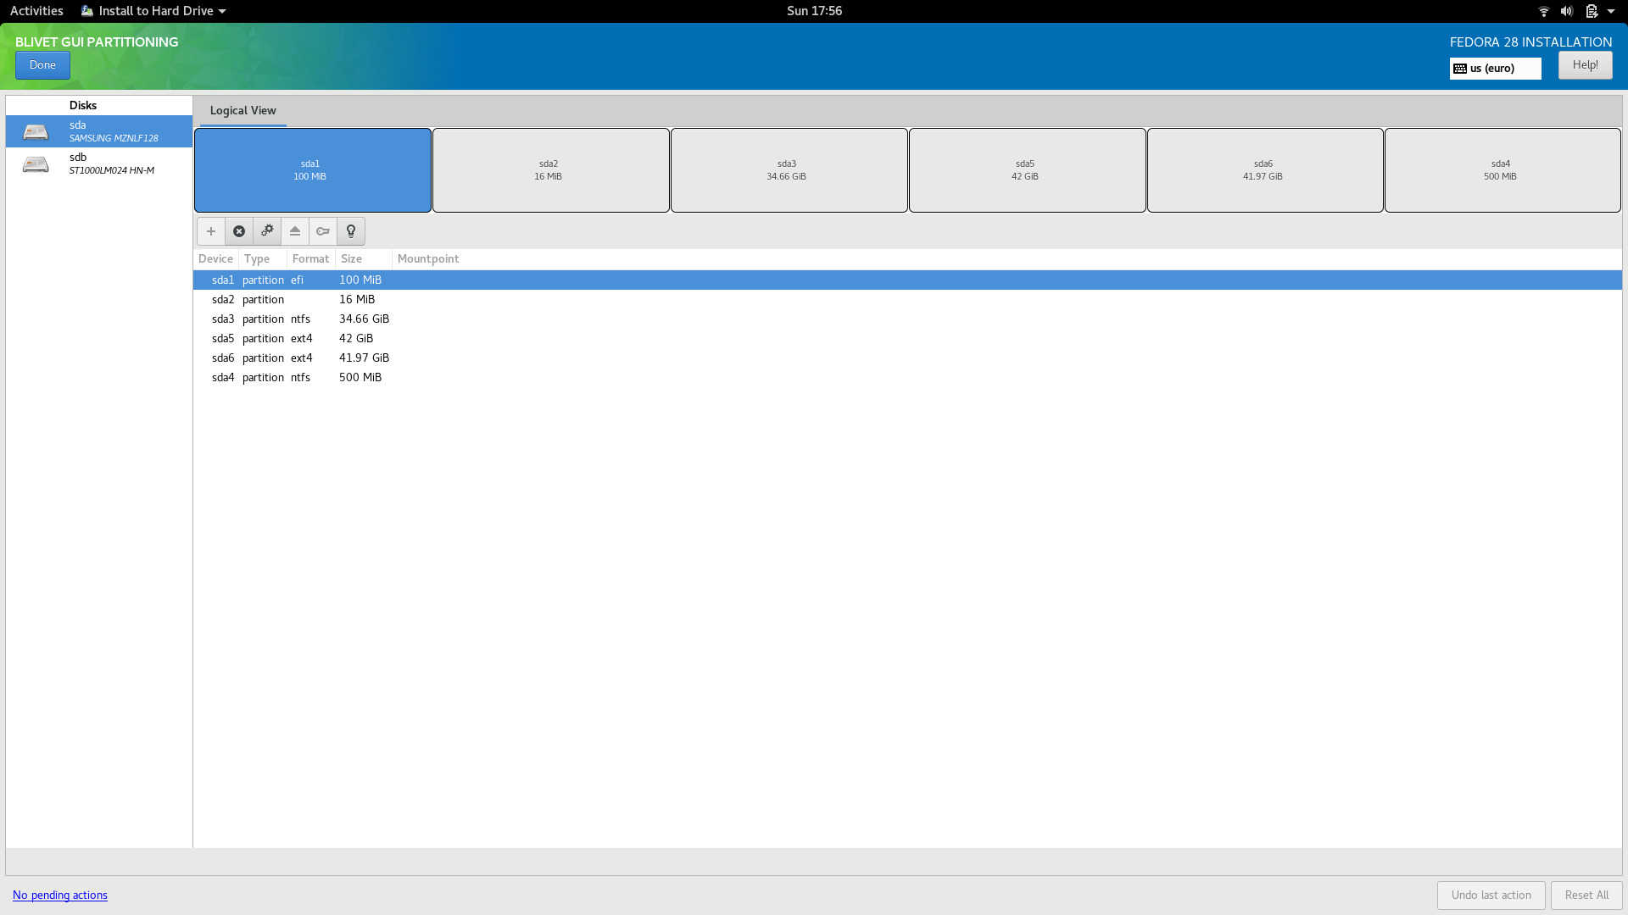Click the 42 GiB size cell
1628x915 pixels.
pyautogui.click(x=356, y=338)
